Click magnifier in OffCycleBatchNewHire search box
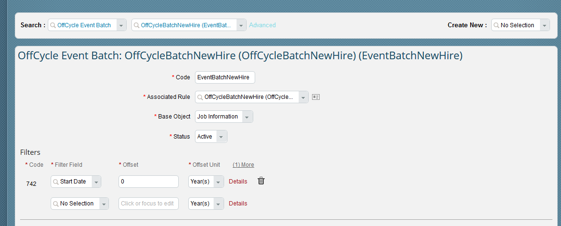Viewport: 561px width, 226px height. 137,25
